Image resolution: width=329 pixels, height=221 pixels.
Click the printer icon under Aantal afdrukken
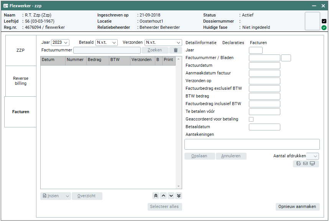(299, 164)
